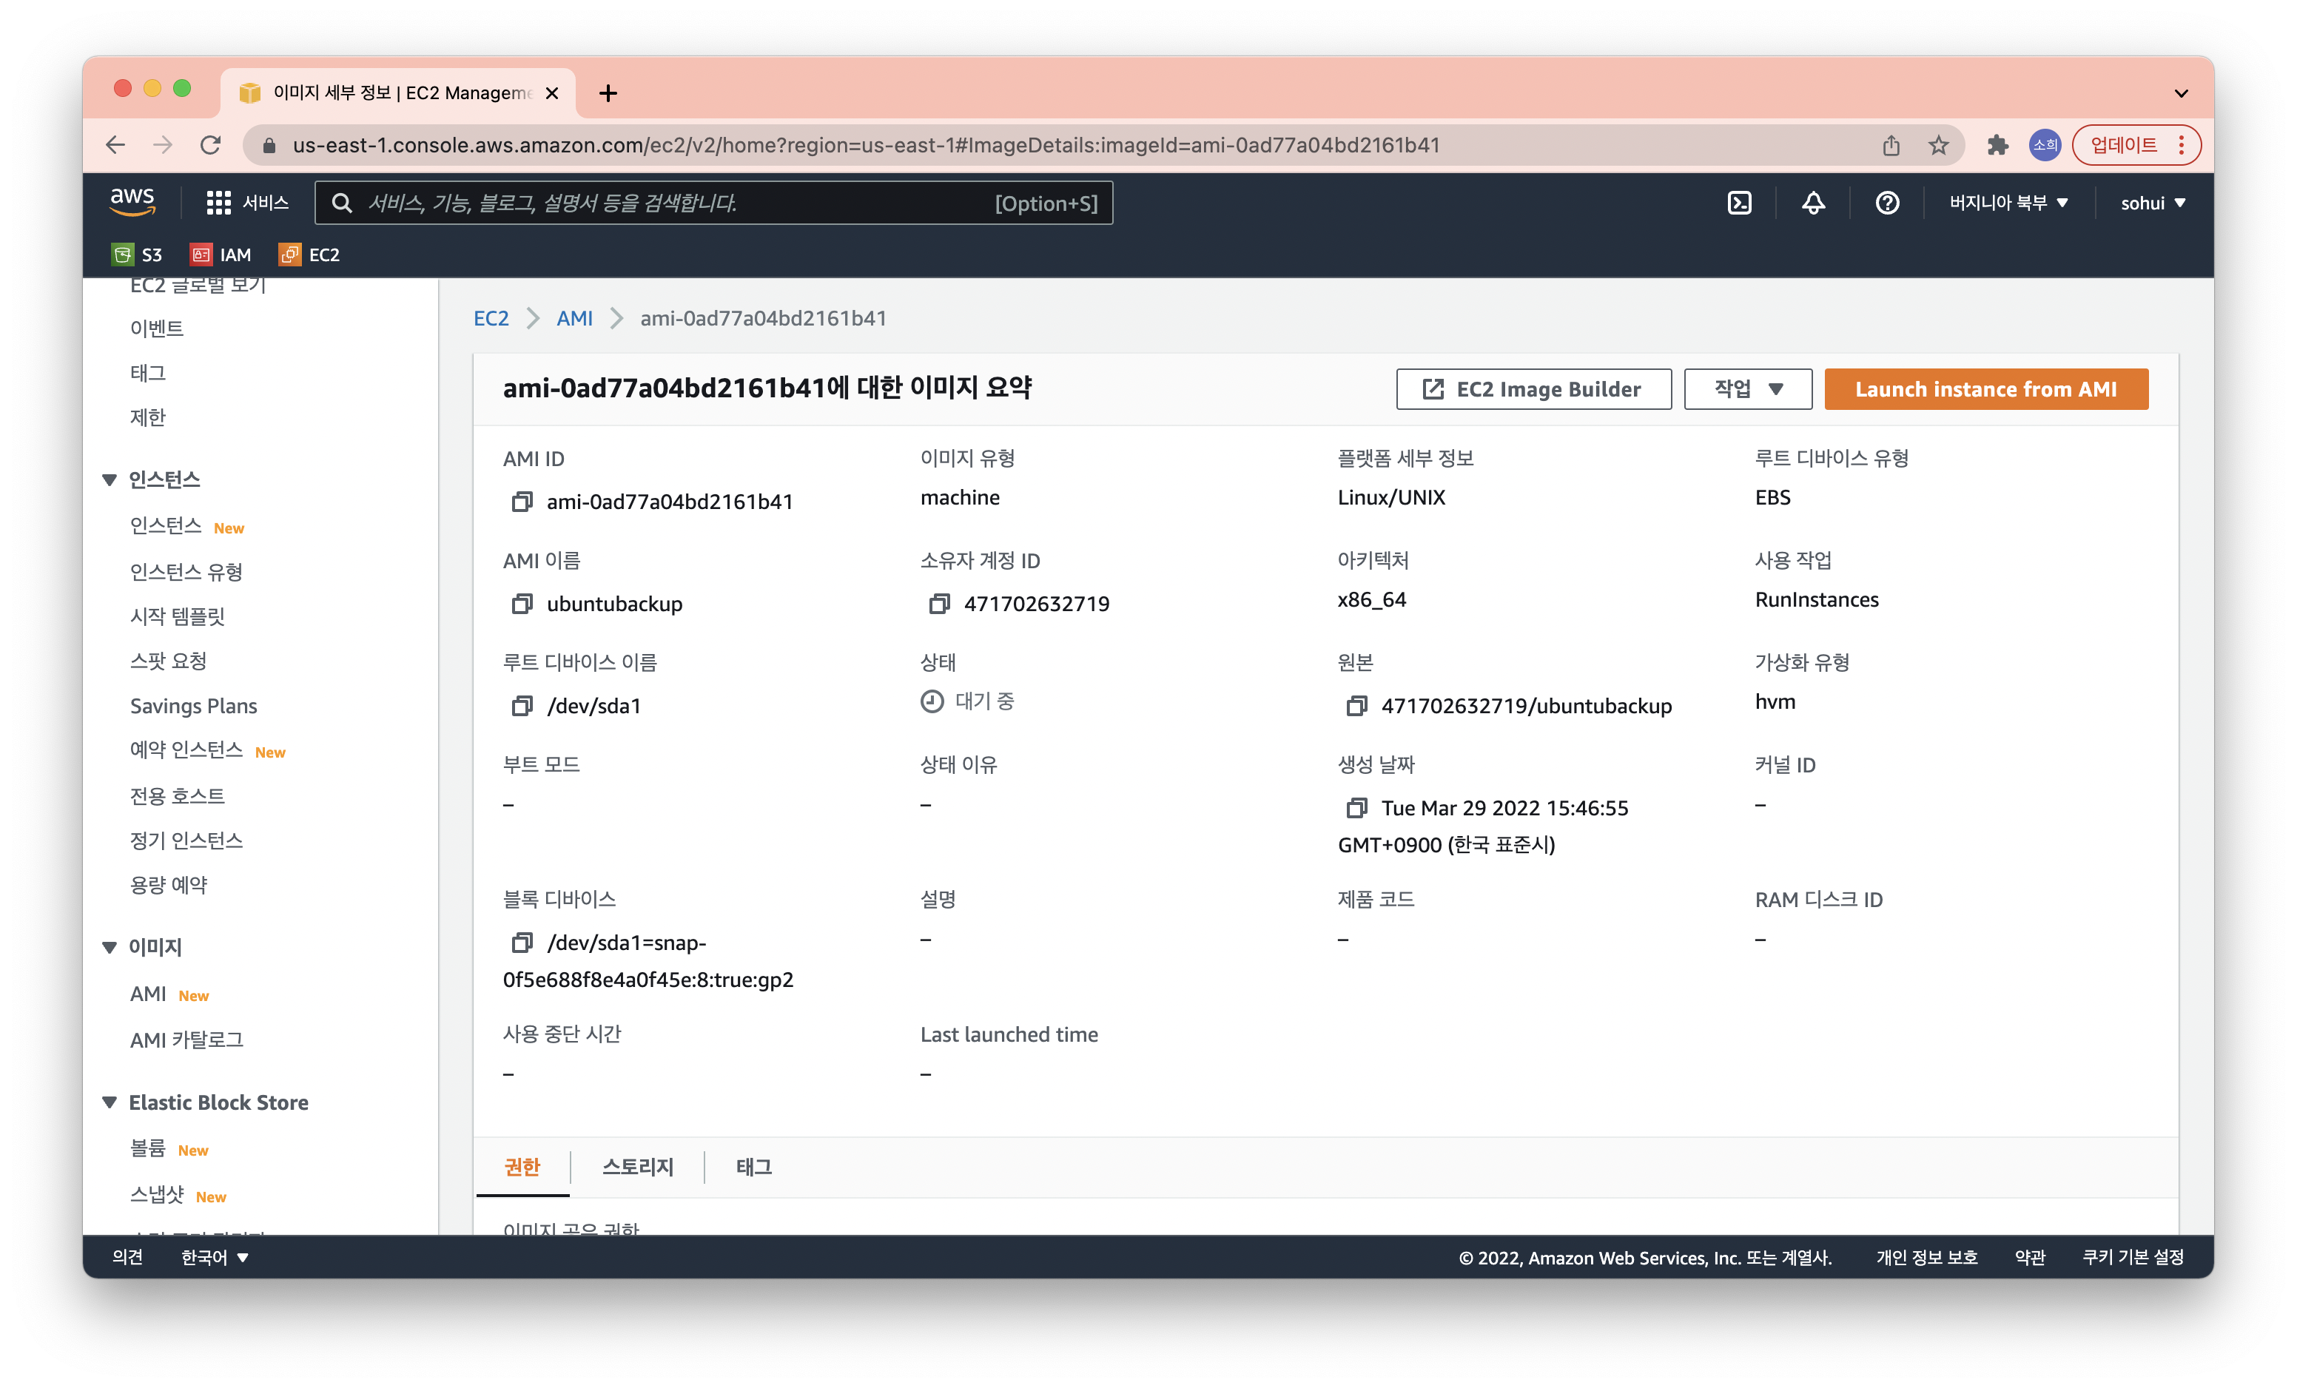The image size is (2297, 1388).
Task: Click the browser back arrow
Action: pyautogui.click(x=115, y=146)
